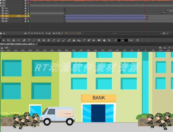173x132 pixels.
Task: Select the Hand tool
Action: coord(104,40)
